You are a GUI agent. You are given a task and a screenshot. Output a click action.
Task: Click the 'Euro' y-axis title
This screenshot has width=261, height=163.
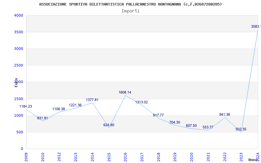16,83
